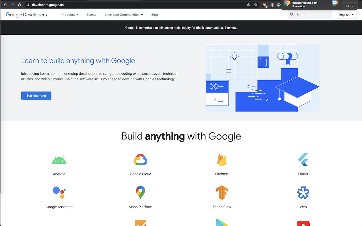Click the Start learning button
Image resolution: width=362 pixels, height=226 pixels.
pos(36,95)
